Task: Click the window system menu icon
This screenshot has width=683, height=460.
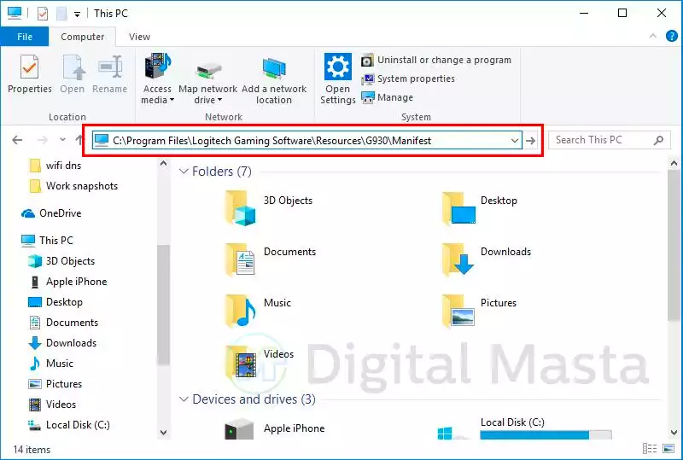Action: coord(15,13)
